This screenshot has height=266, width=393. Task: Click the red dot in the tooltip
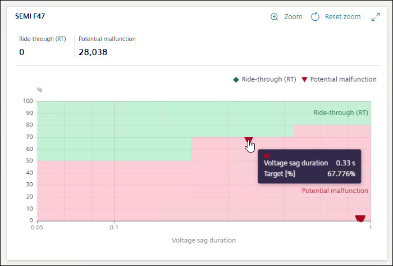267,156
